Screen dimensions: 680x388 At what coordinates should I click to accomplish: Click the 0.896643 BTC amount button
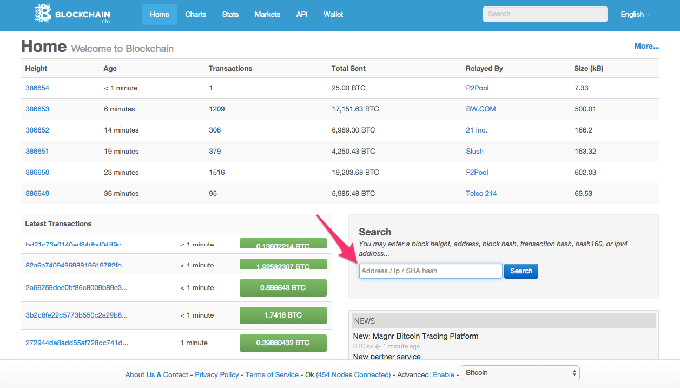pyautogui.click(x=283, y=288)
